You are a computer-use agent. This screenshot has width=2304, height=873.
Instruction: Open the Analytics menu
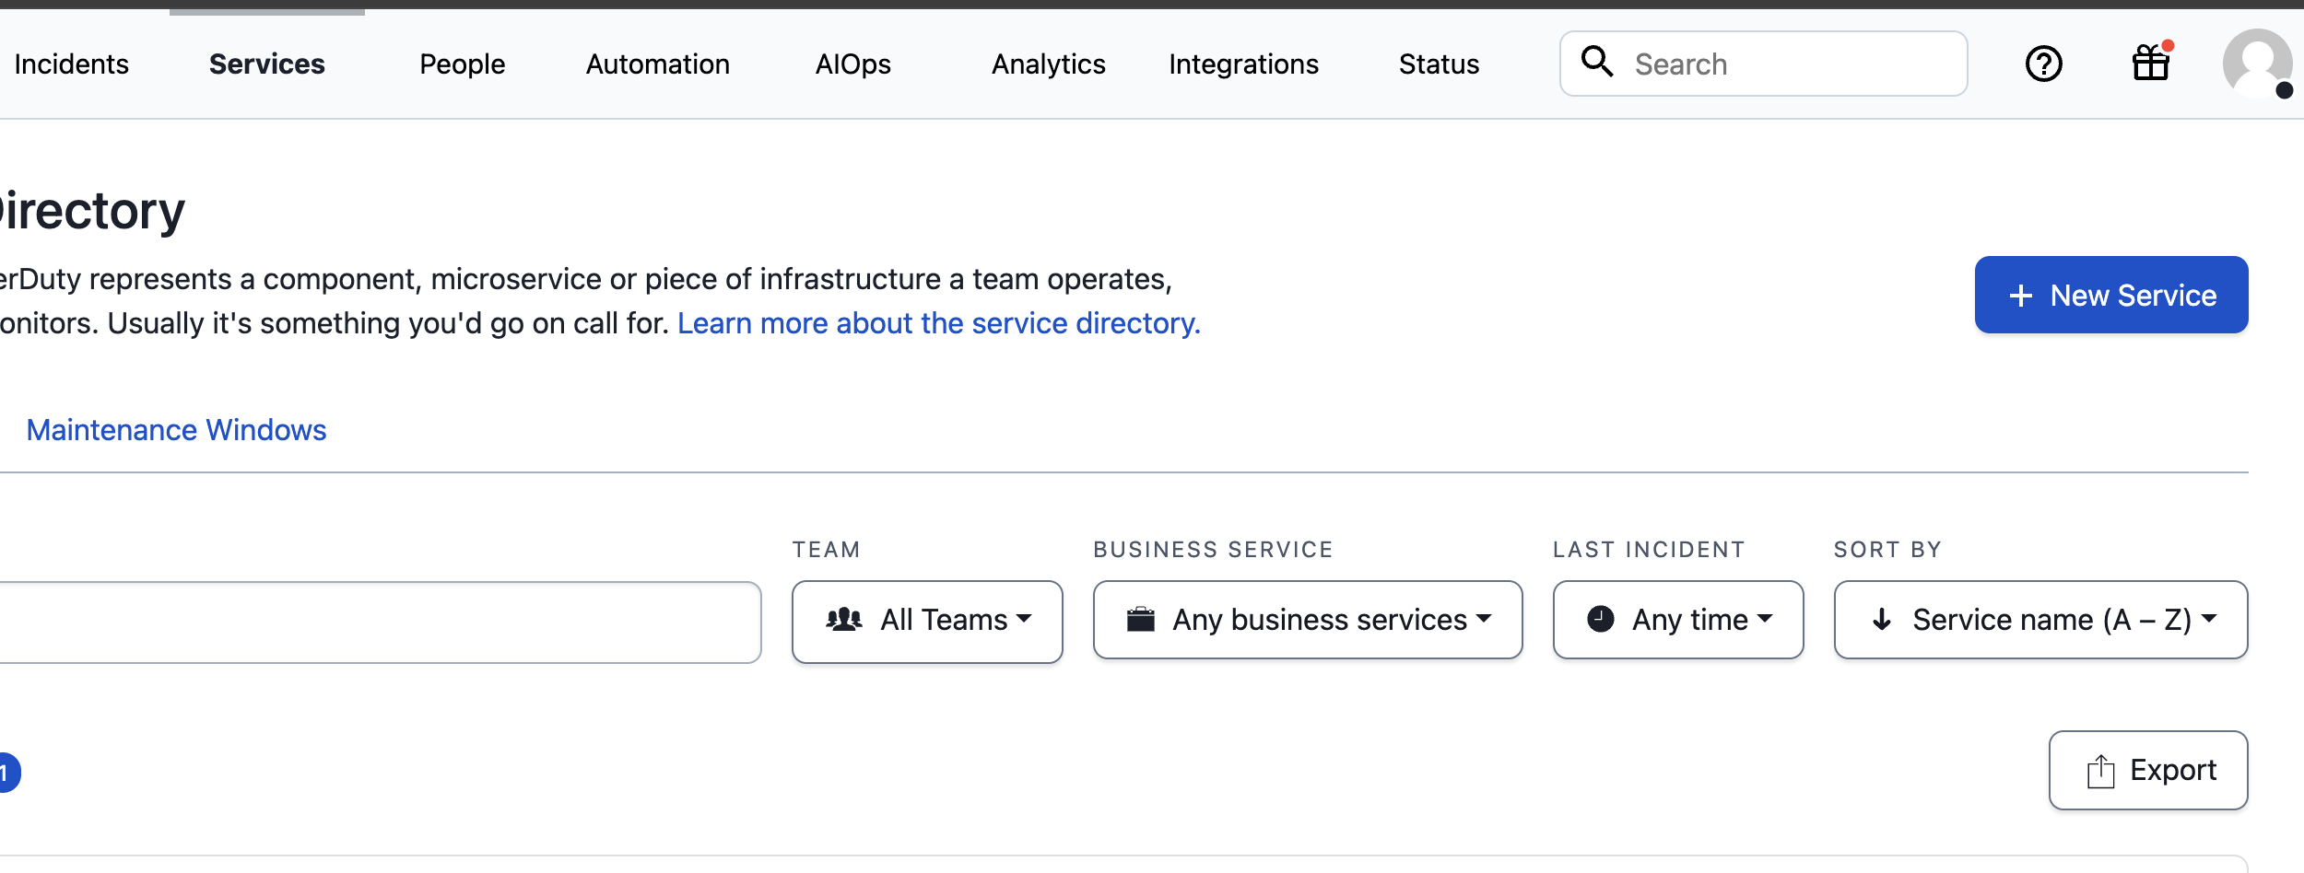(1048, 64)
